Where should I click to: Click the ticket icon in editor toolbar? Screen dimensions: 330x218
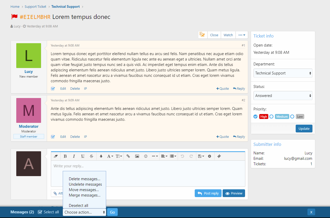tap(219, 156)
